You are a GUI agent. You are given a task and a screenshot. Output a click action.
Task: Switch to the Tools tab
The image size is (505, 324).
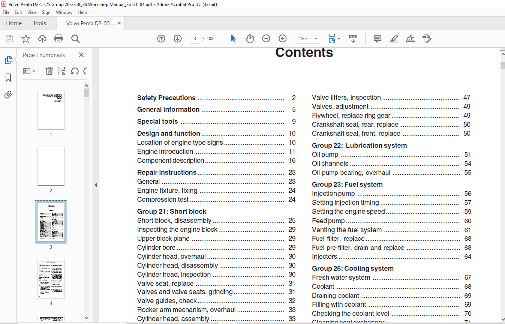[x=39, y=23]
